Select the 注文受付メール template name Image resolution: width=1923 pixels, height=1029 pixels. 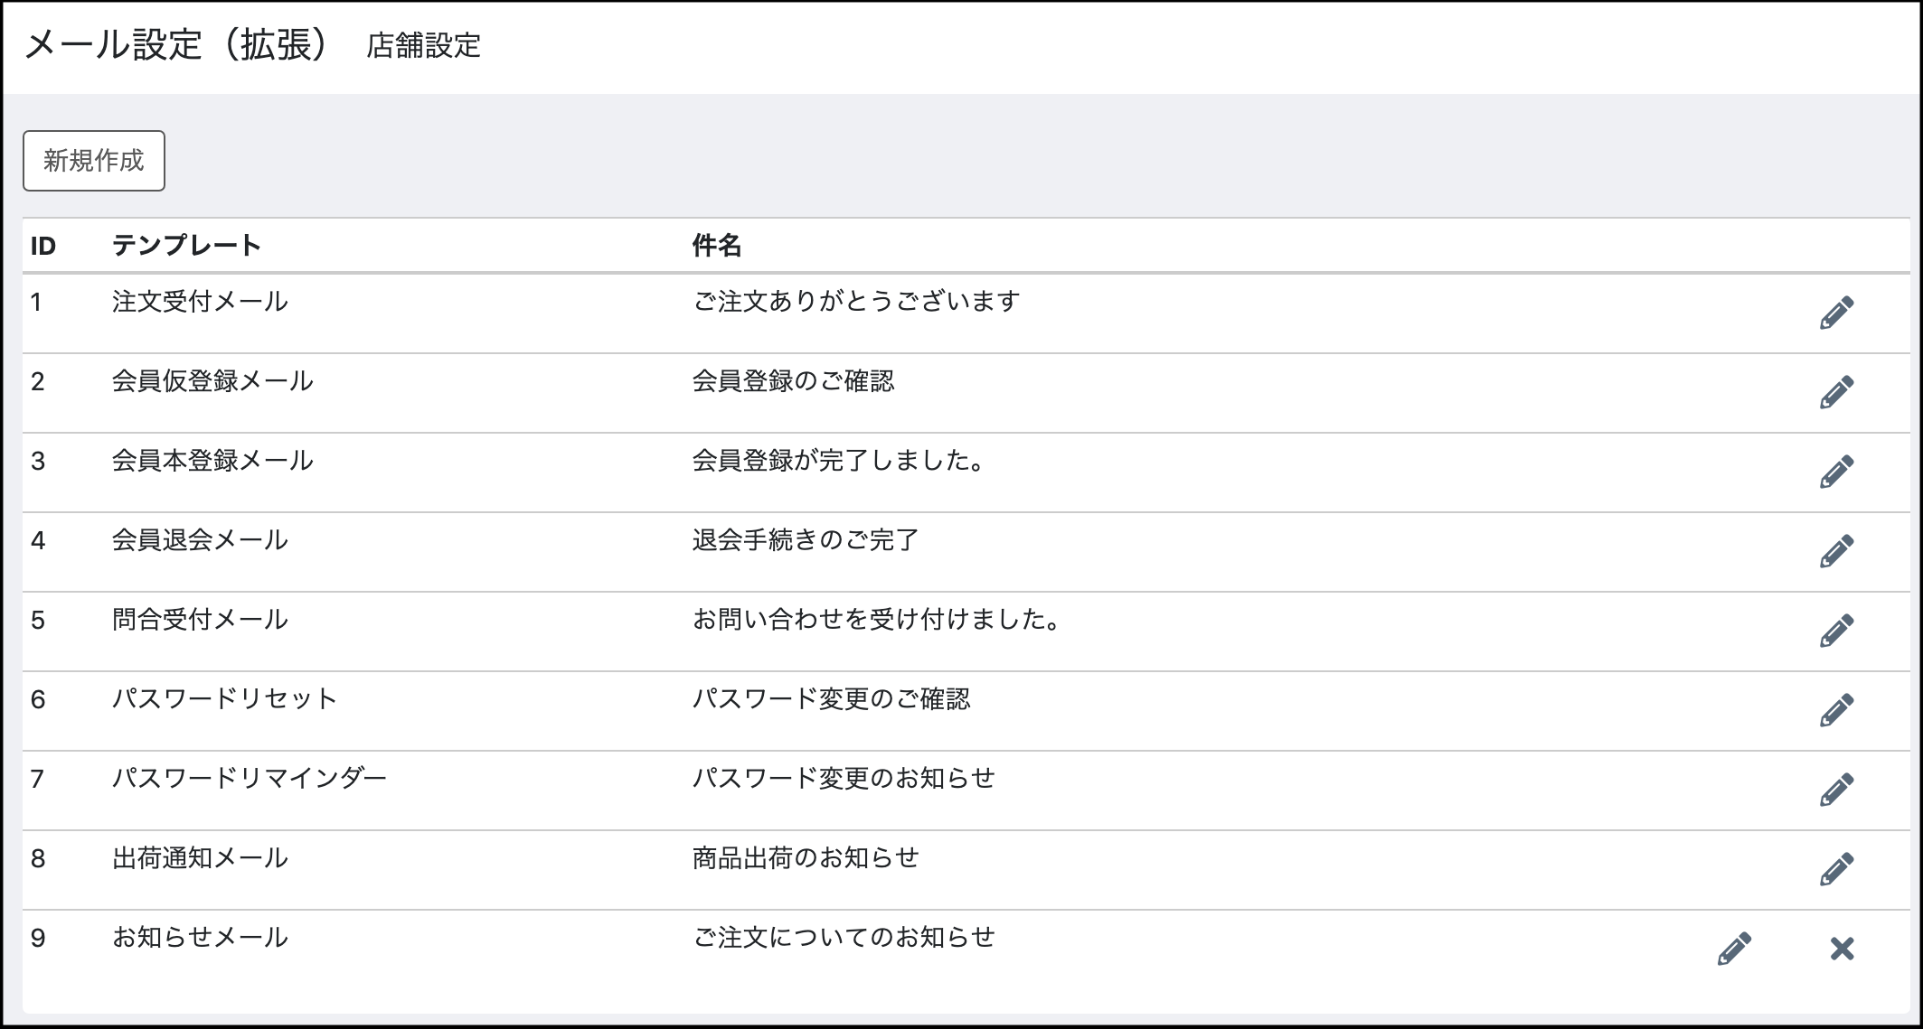200,301
